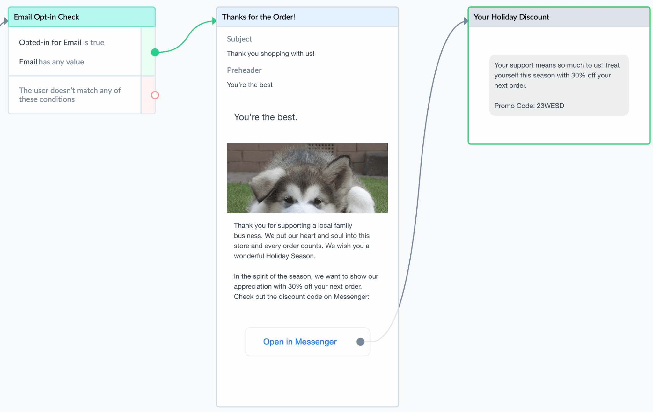The height and width of the screenshot is (412, 653).
Task: Select the Thanks for the Order! node header
Action: pyautogui.click(x=307, y=17)
